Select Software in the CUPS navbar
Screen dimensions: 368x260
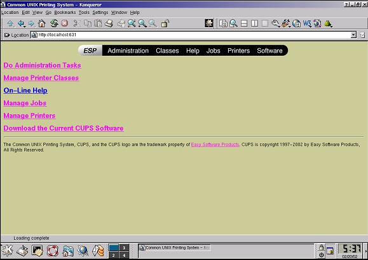tap(269, 51)
